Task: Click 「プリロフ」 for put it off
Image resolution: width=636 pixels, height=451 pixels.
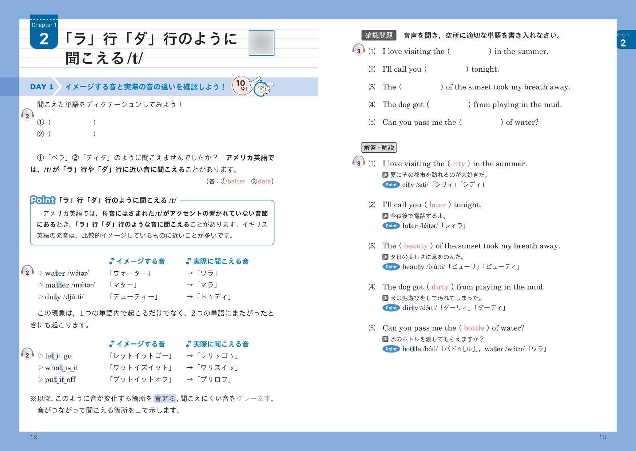Action: click(x=214, y=379)
